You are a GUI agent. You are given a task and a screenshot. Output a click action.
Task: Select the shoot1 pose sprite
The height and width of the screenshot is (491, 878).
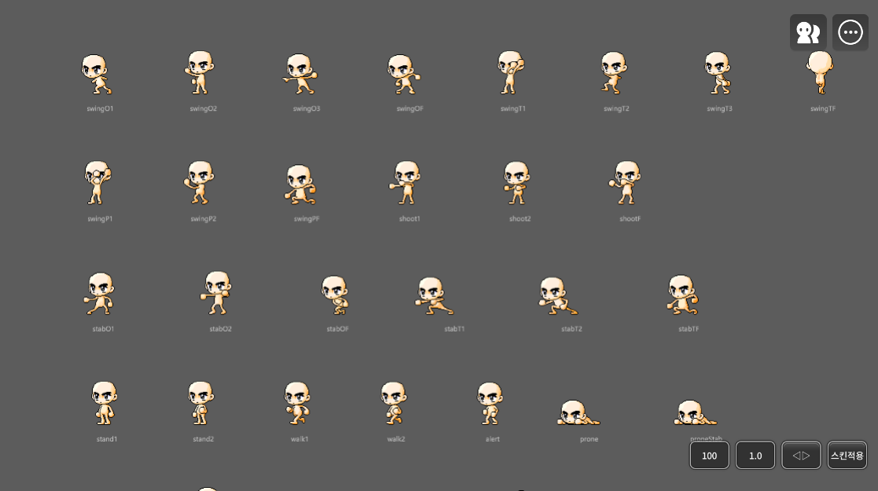coord(406,182)
